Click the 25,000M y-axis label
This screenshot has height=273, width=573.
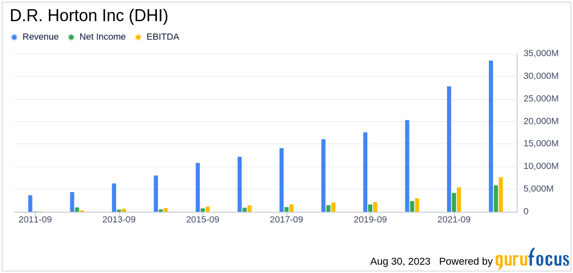point(541,99)
